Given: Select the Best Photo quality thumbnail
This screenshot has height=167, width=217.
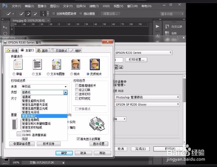Looking at the screenshot, I should (x=95, y=64).
